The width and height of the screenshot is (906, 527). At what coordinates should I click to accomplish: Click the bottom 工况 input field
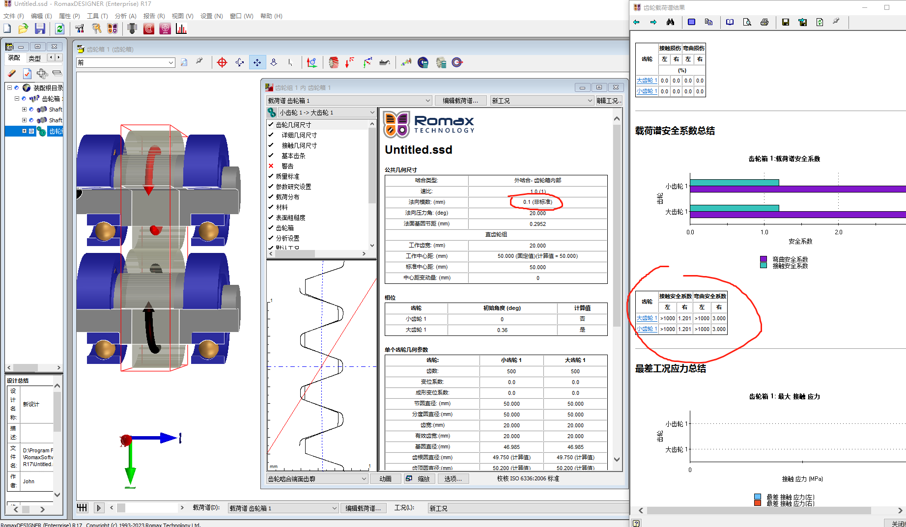527,508
